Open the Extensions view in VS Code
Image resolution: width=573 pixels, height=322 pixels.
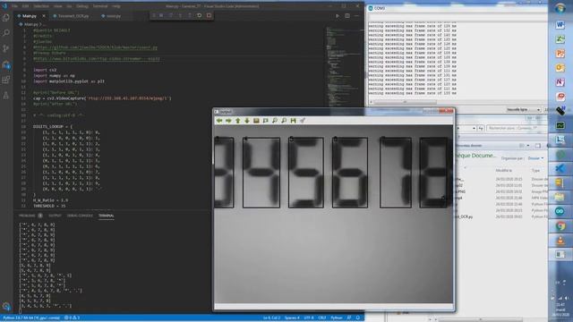tap(6, 80)
